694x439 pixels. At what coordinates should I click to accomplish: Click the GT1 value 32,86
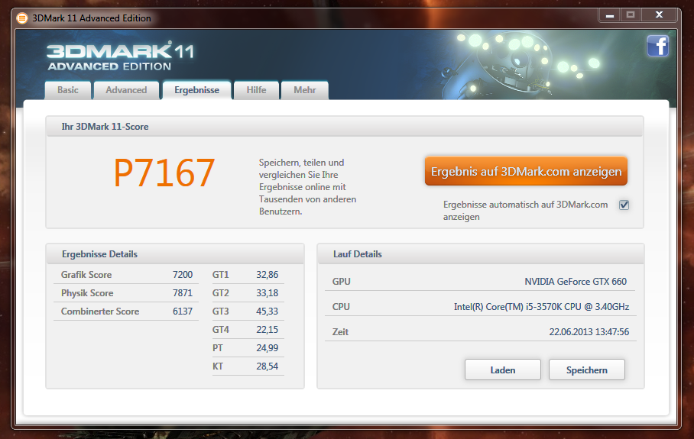[268, 275]
